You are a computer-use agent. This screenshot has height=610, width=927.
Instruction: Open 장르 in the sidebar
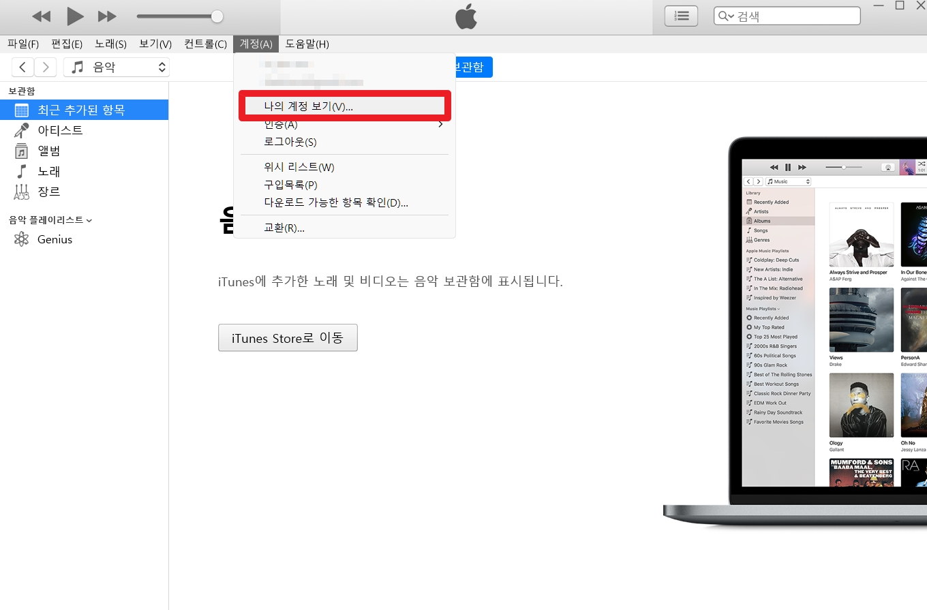coord(84,192)
